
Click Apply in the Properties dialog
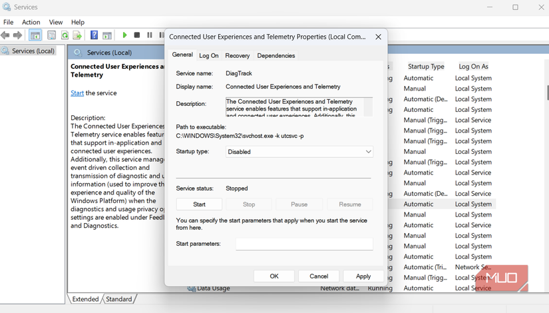(x=363, y=276)
